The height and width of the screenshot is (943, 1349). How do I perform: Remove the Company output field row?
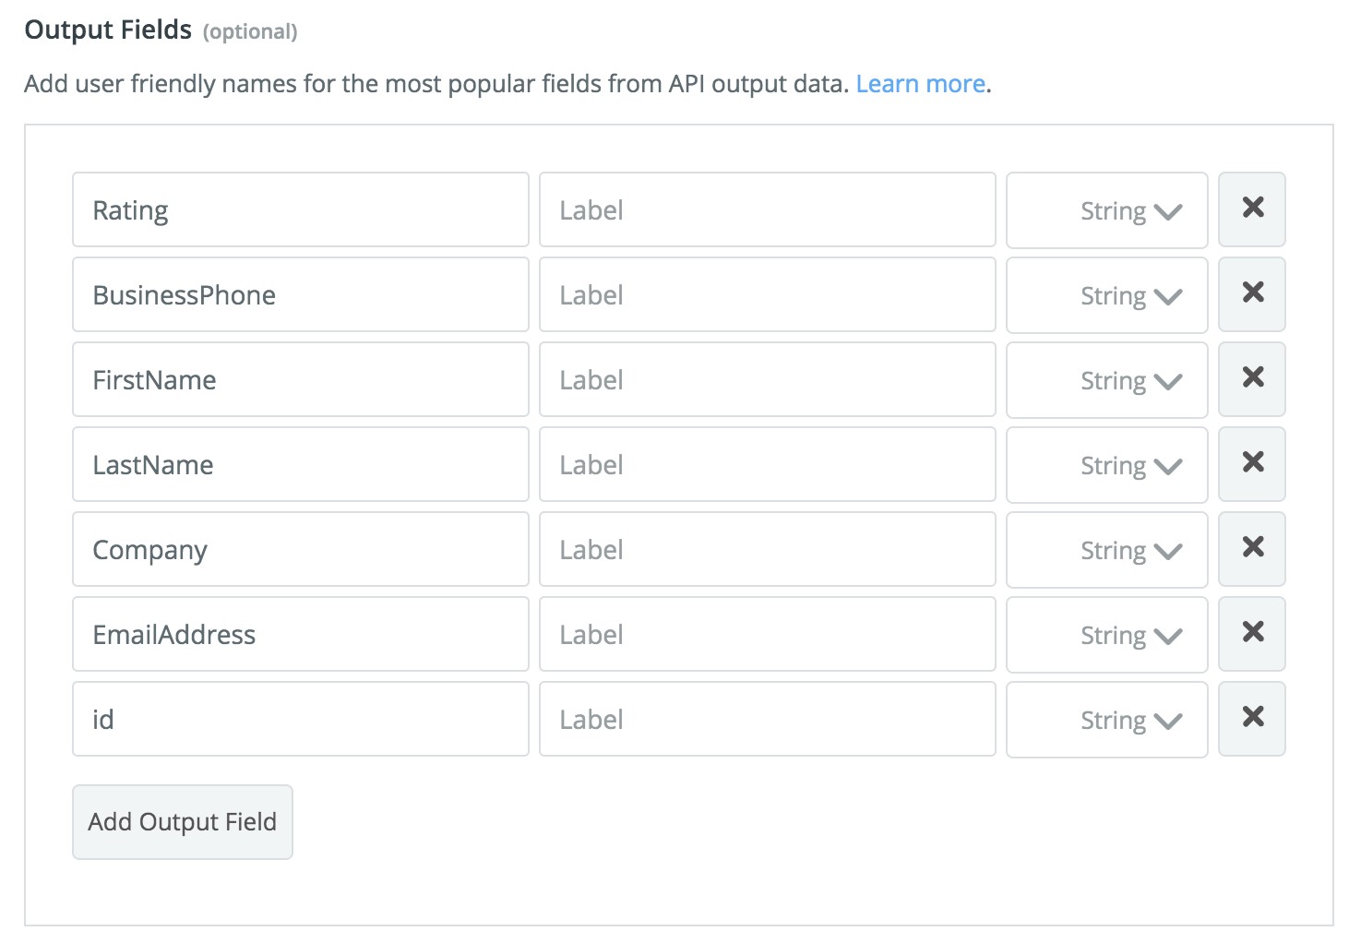point(1251,549)
